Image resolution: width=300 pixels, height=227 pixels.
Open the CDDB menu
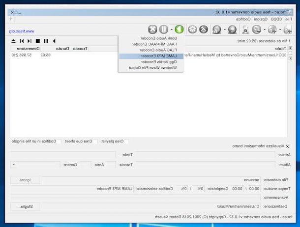click(x=276, y=19)
